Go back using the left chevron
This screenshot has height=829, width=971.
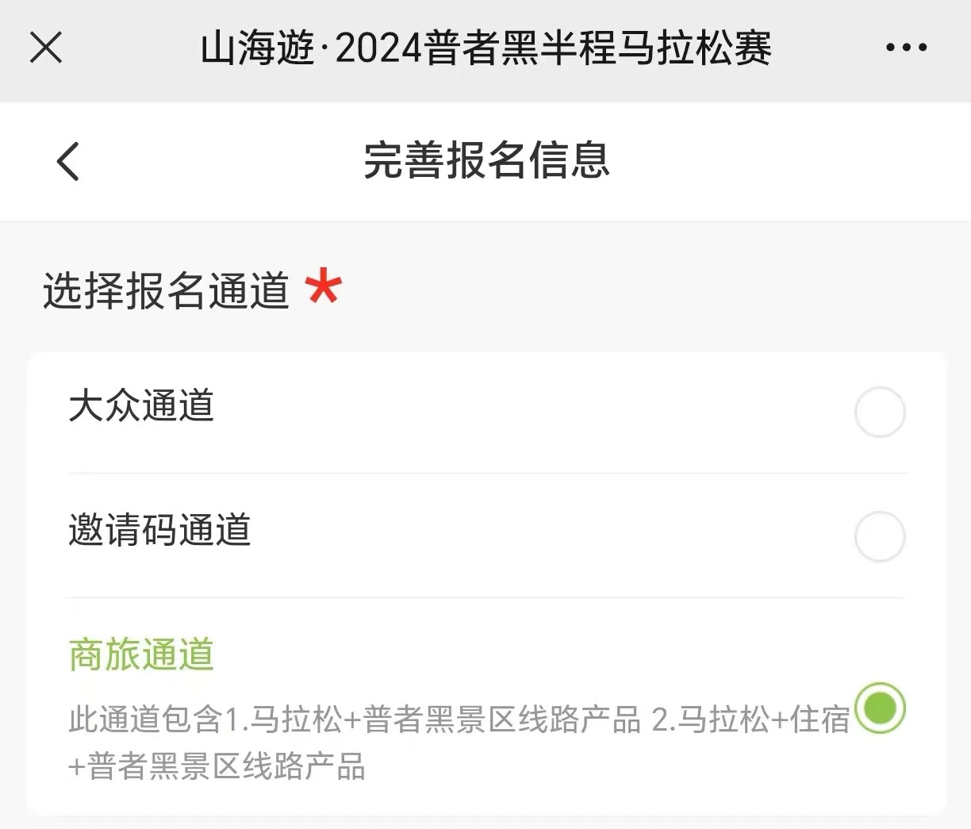point(68,161)
